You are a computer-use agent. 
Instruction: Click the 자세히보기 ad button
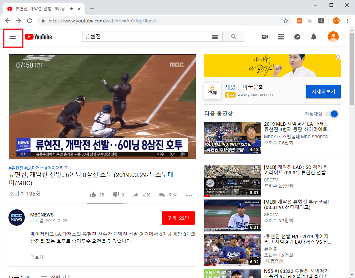pos(323,92)
